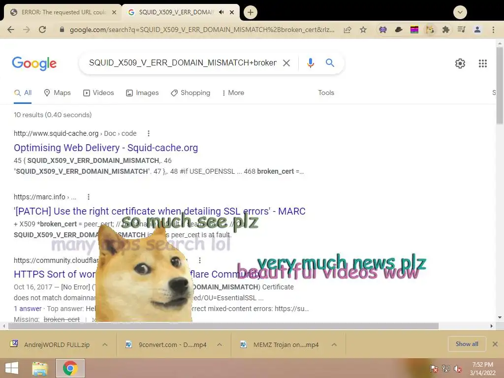Bookmark this page with the star
The image size is (504, 378).
[363, 30]
